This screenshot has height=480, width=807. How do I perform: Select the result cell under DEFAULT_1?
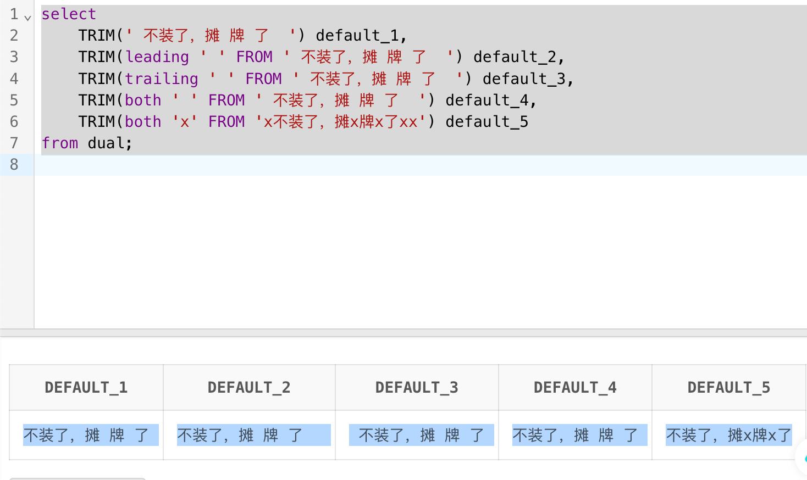(x=86, y=435)
